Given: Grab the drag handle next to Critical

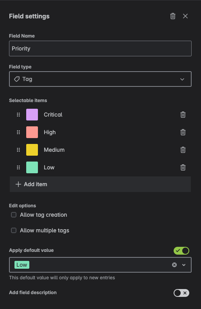Looking at the screenshot, I should [18, 115].
